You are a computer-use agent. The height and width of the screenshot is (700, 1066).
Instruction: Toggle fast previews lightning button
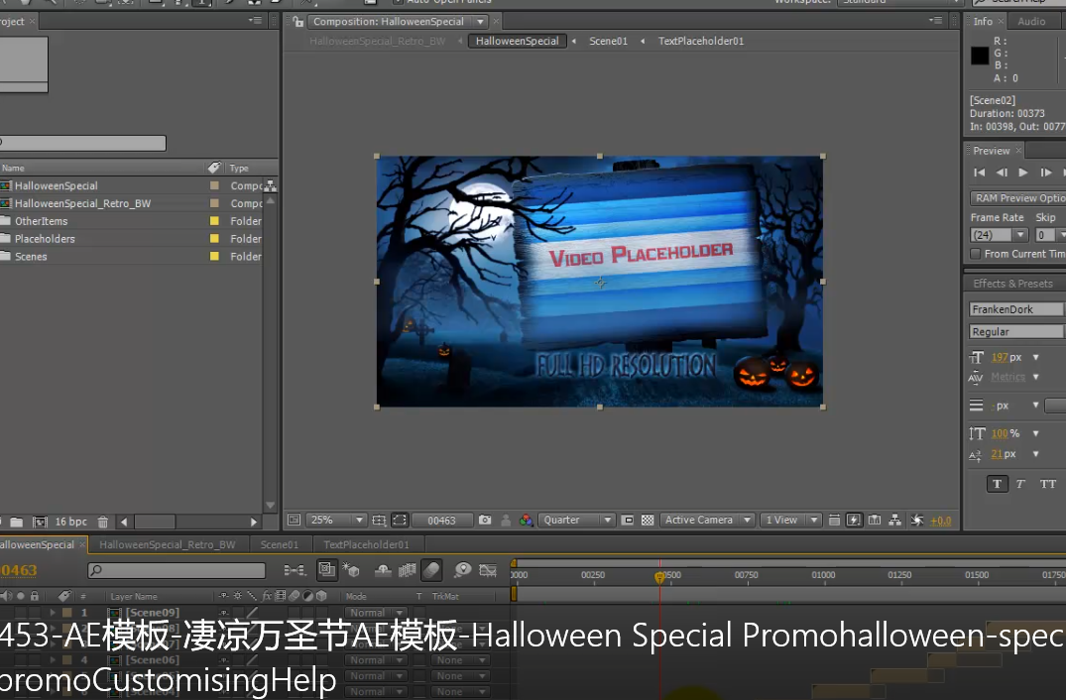(x=854, y=520)
